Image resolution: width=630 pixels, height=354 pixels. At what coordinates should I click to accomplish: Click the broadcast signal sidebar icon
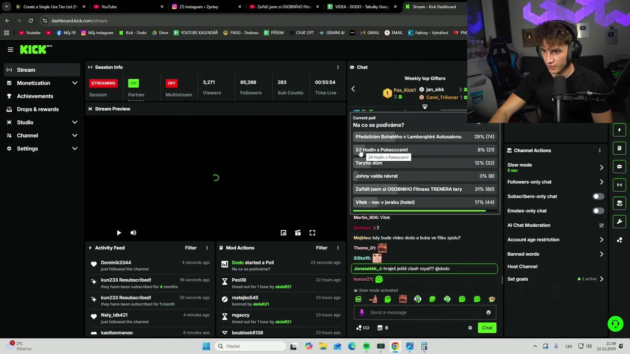point(619,185)
